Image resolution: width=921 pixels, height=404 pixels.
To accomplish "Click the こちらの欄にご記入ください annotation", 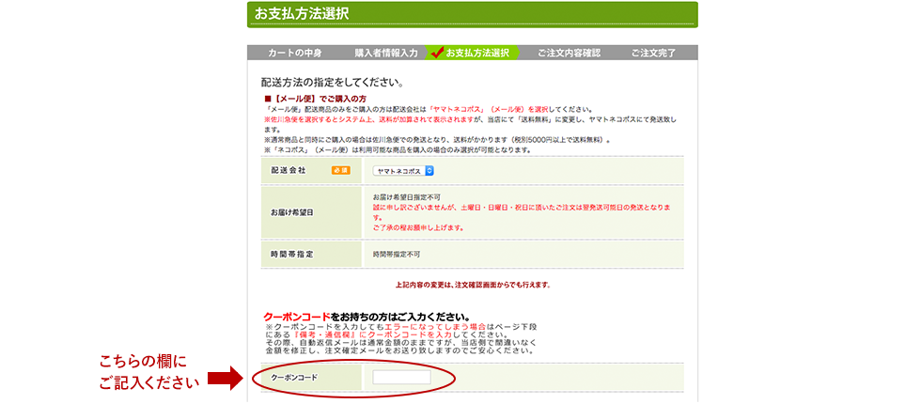I will [150, 370].
